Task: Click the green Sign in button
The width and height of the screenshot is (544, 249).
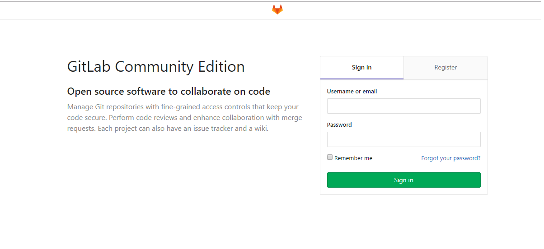Action: (x=404, y=180)
